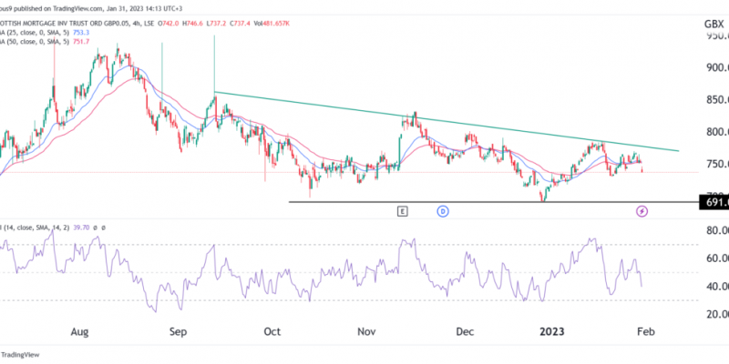Select the black horizontal support line

494,202
